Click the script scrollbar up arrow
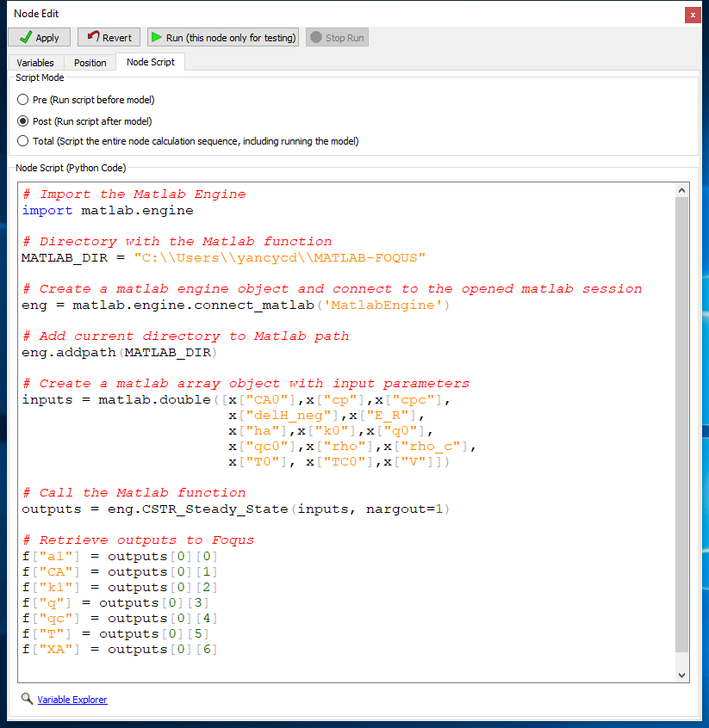Viewport: 709px width, 728px height. point(681,190)
